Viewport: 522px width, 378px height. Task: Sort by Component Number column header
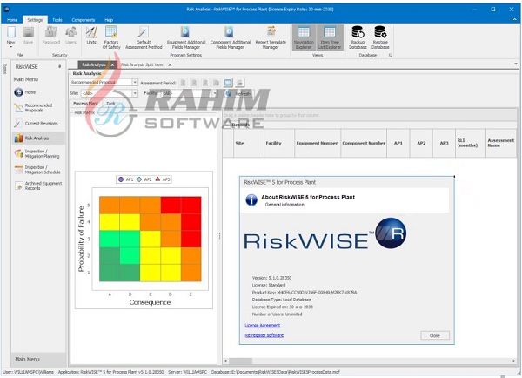(x=364, y=143)
